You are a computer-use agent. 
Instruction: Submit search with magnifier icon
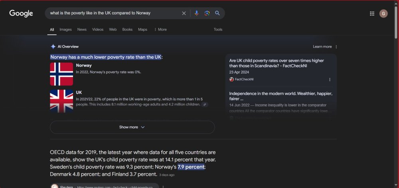(x=217, y=13)
